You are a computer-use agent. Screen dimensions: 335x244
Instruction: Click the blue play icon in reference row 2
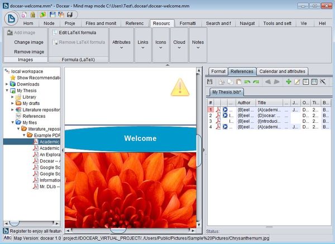tap(225, 116)
